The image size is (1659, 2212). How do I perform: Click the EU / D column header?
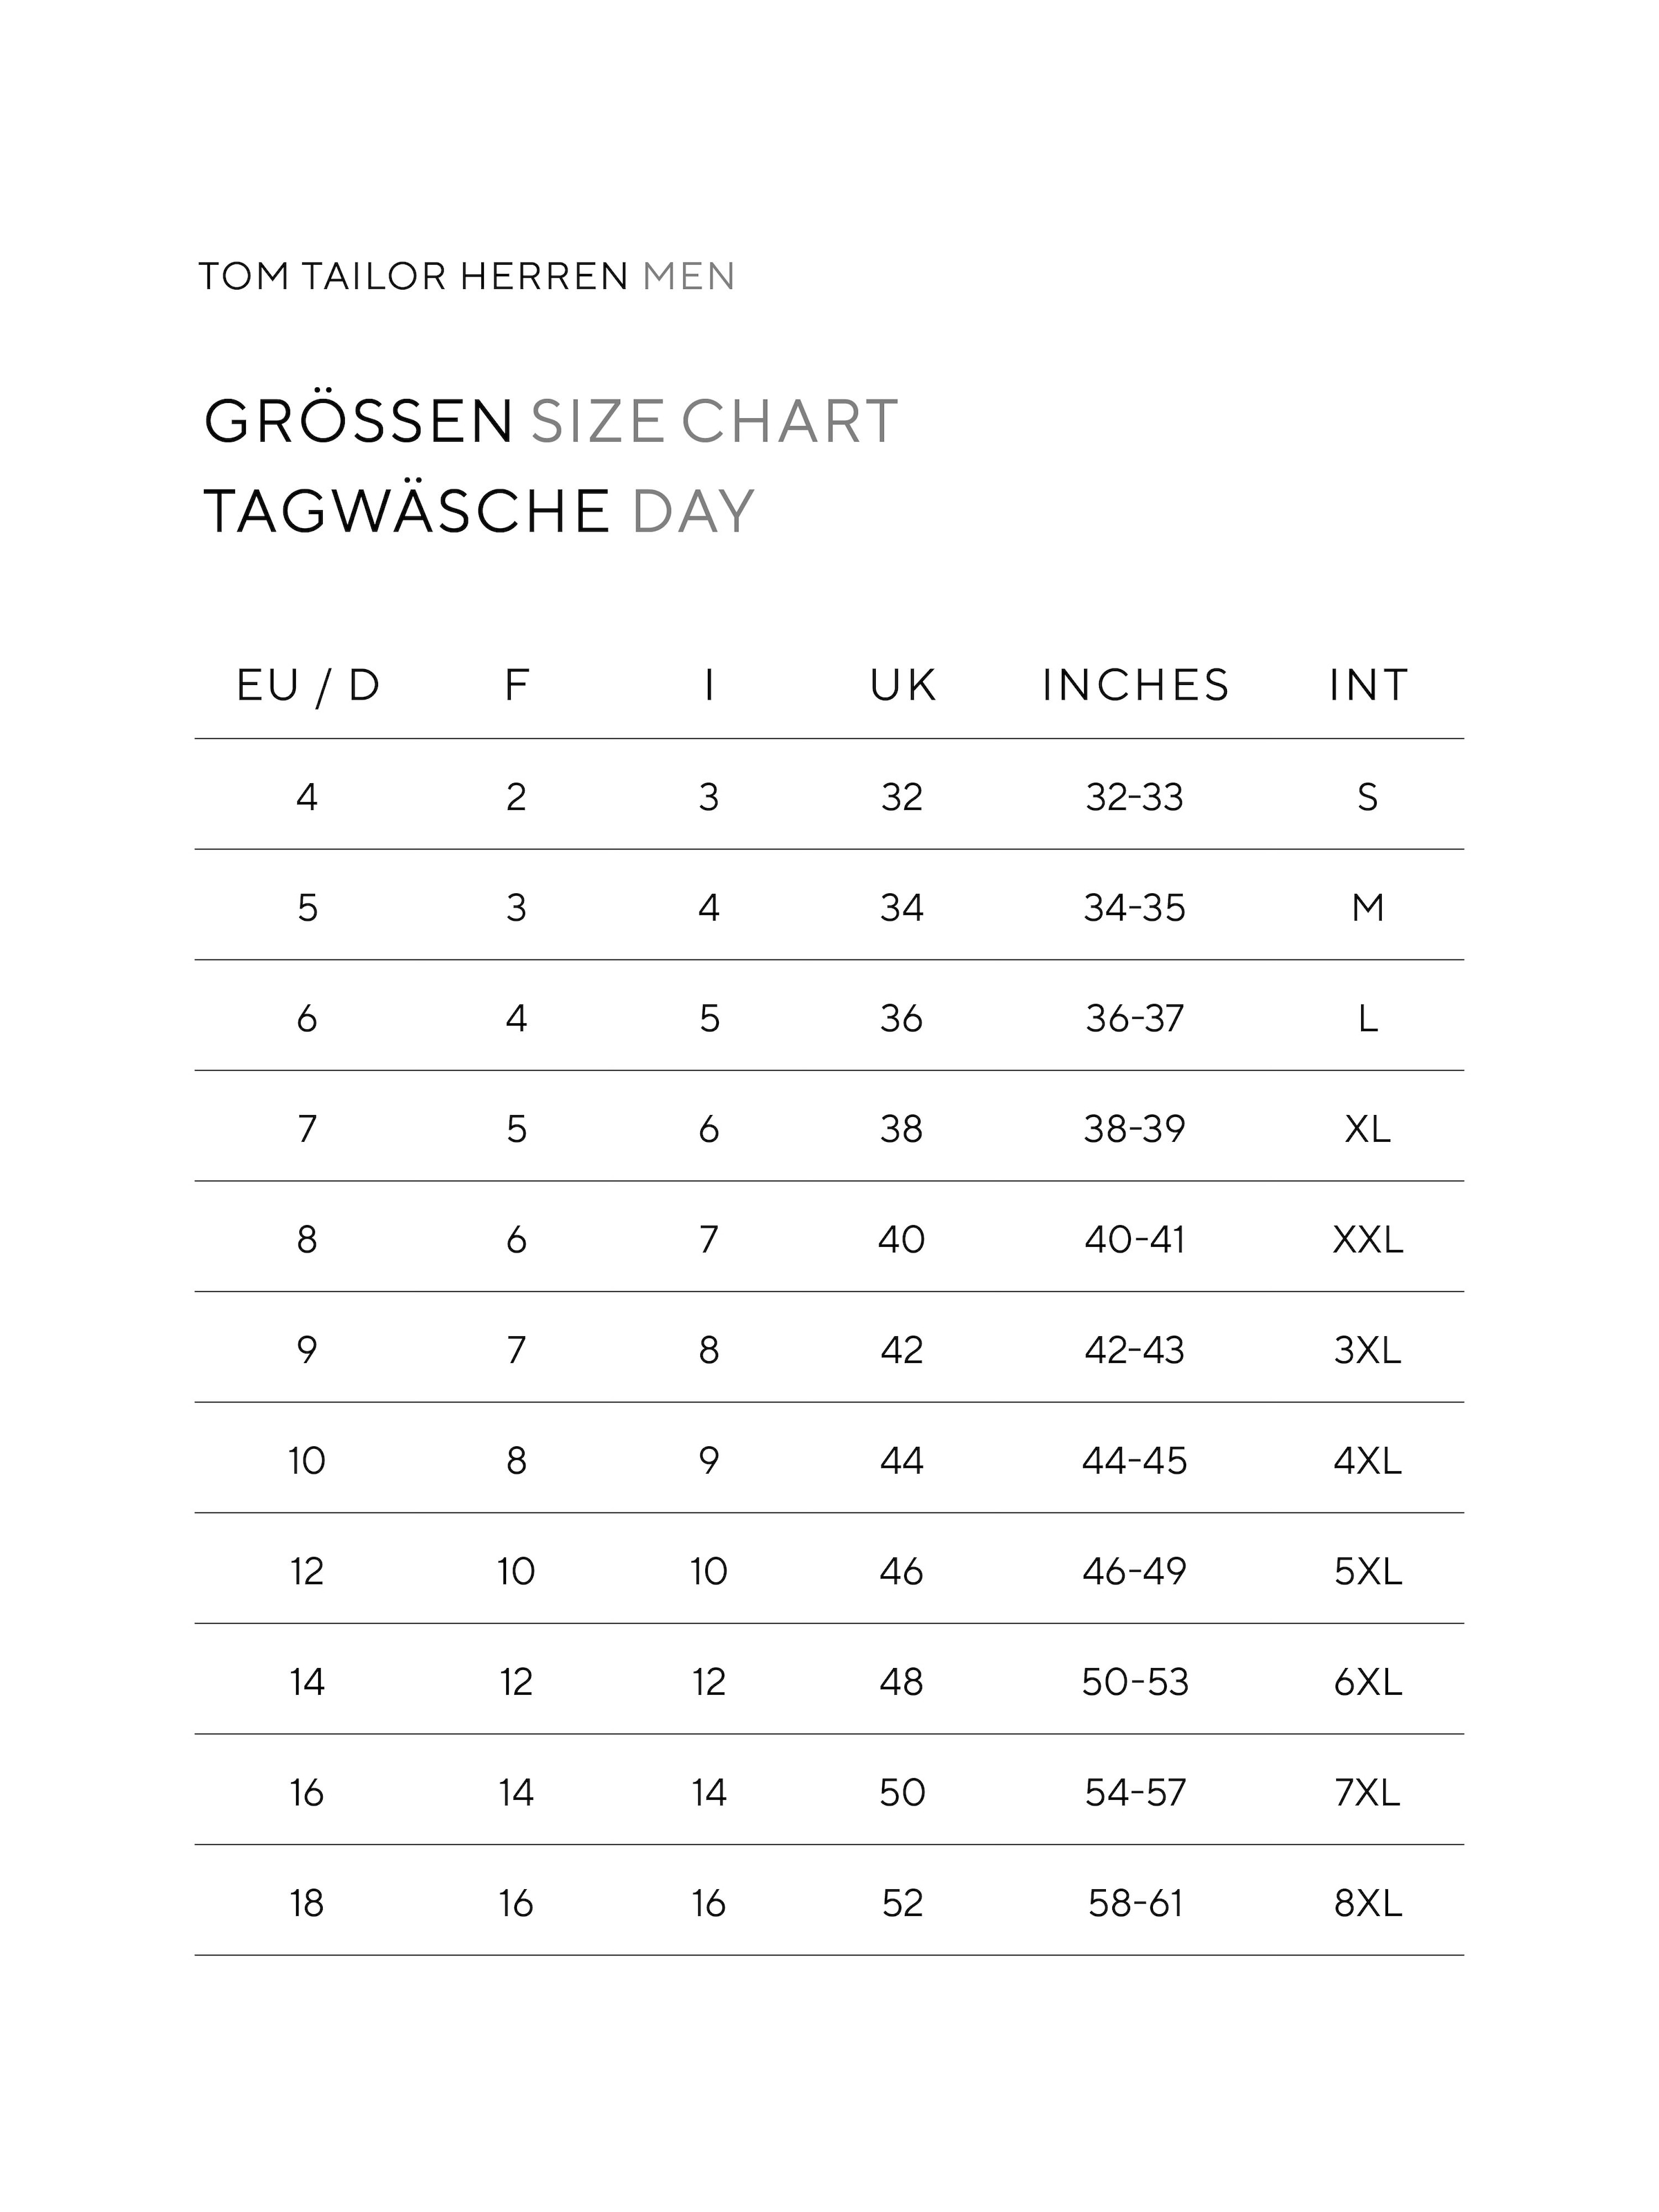(x=308, y=687)
